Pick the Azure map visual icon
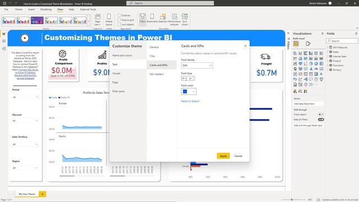This screenshot has height=202, width=359. pos(311,69)
